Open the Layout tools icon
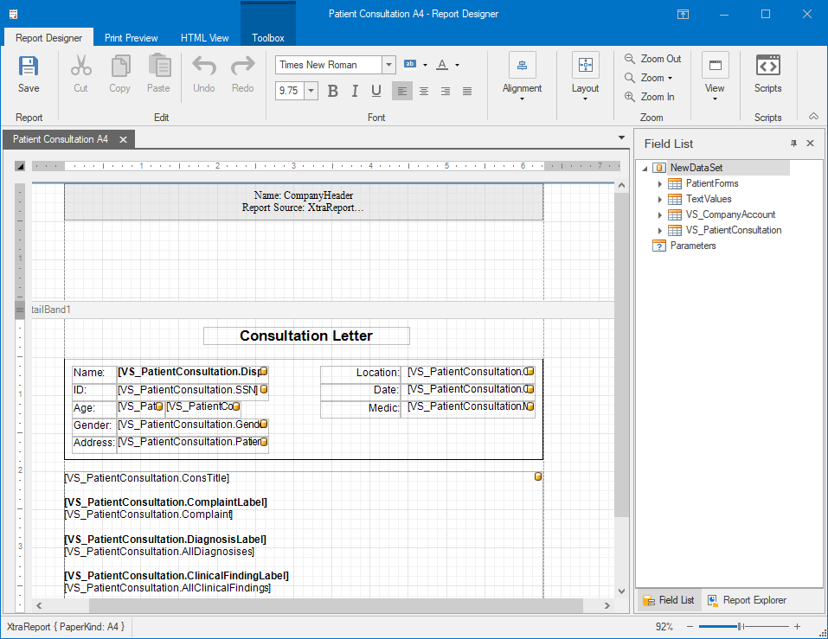This screenshot has width=828, height=639. pyautogui.click(x=585, y=67)
